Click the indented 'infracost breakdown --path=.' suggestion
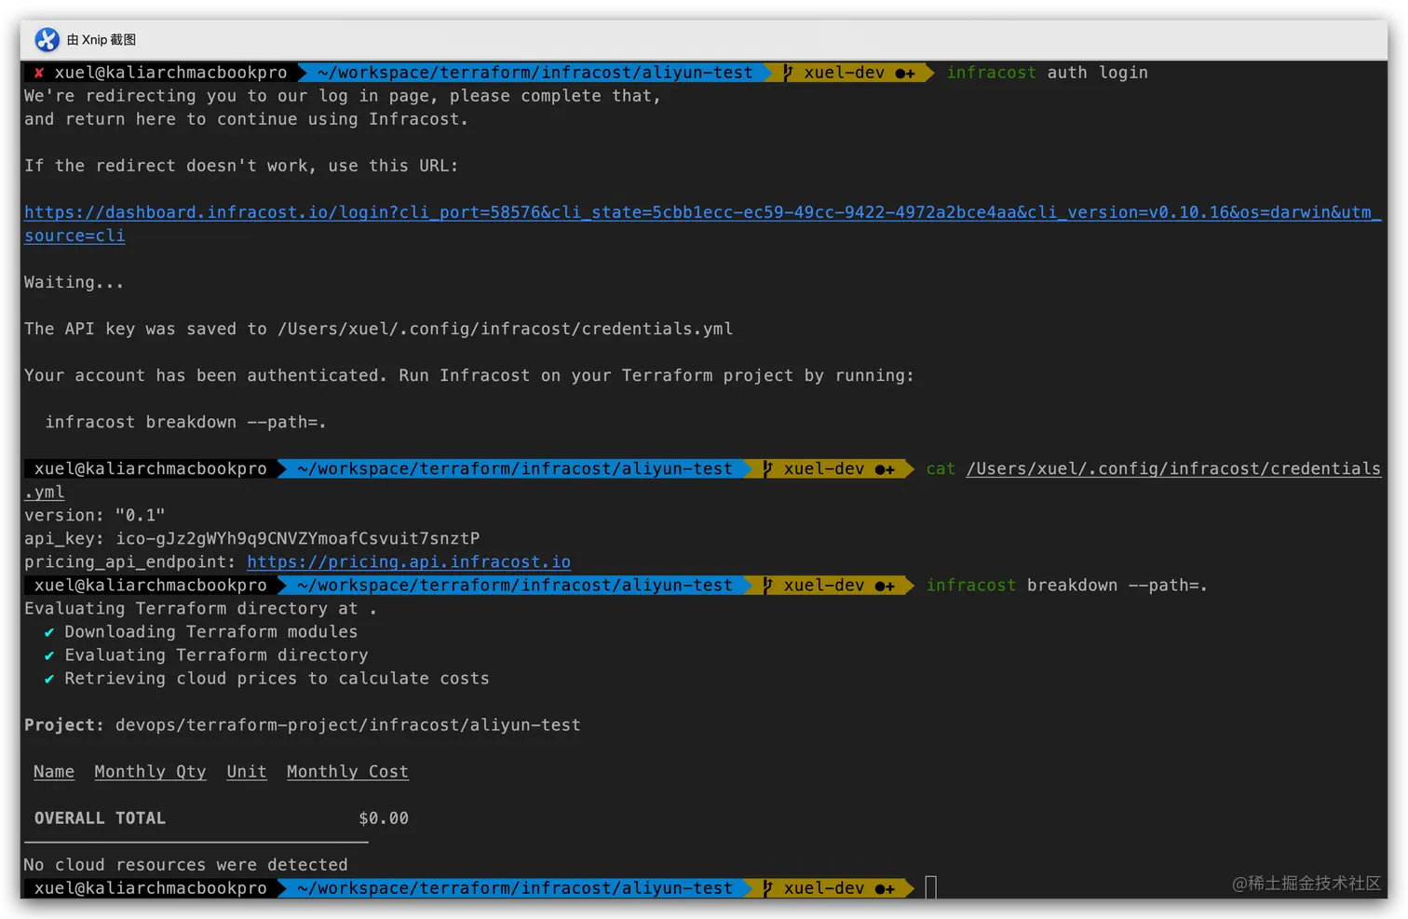The image size is (1408, 919). (x=186, y=423)
